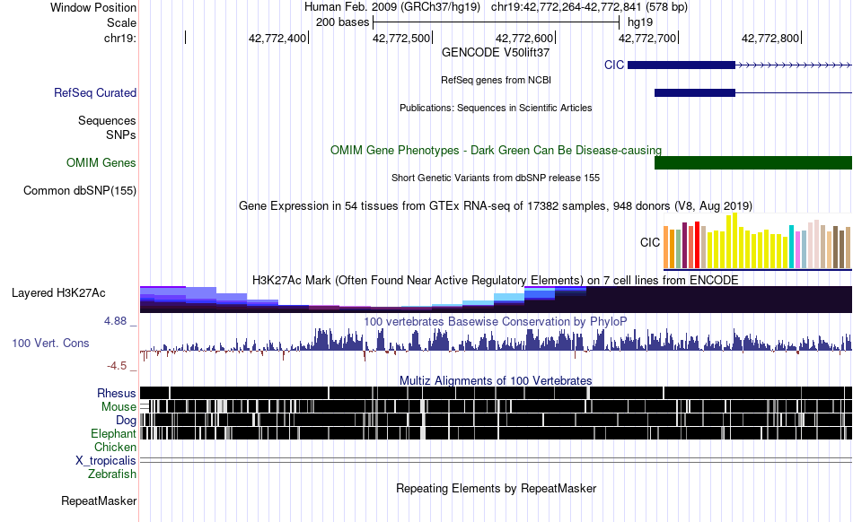
Task: Click the RefSeq Curated track label
Action: pos(94,93)
